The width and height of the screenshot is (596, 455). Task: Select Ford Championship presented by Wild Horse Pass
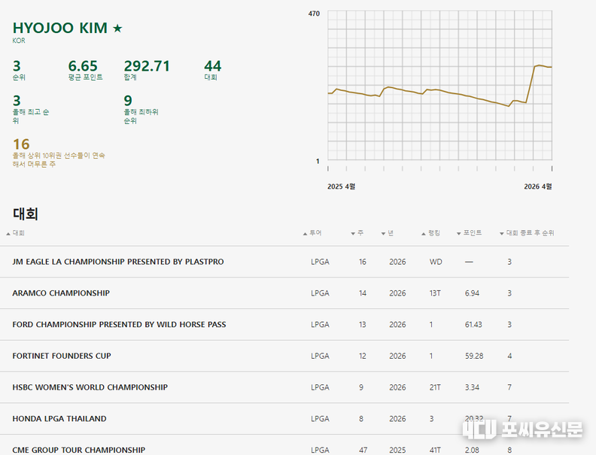tap(119, 325)
